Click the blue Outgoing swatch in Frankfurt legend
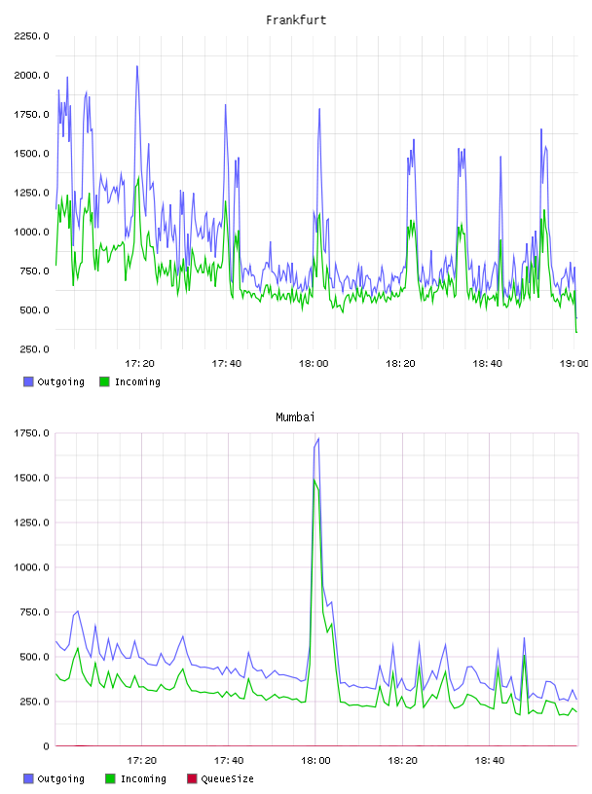592x794 pixels. [28, 381]
